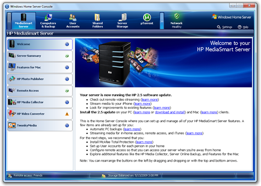Open learn more for Mac clients
Viewport: 261px width, 186px height.
(209, 113)
